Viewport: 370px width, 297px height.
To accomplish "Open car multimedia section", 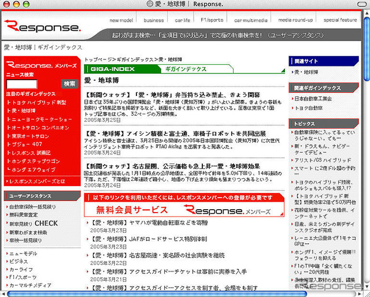I will (250, 20).
